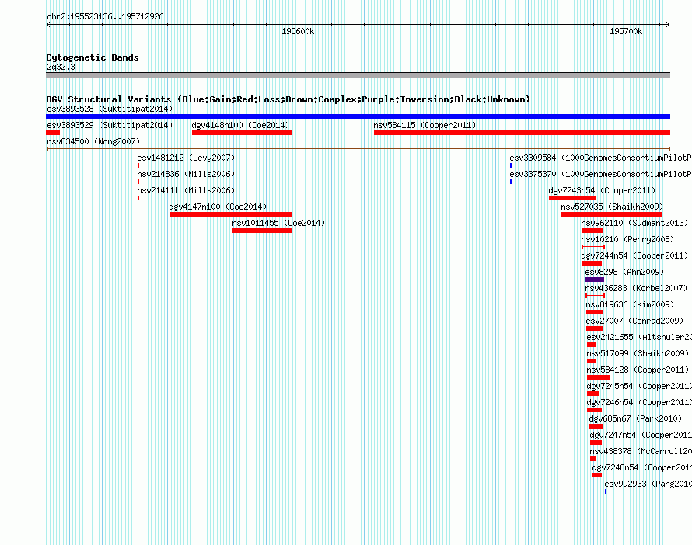Click the esv8298 (Ahn2009) label

(624, 272)
